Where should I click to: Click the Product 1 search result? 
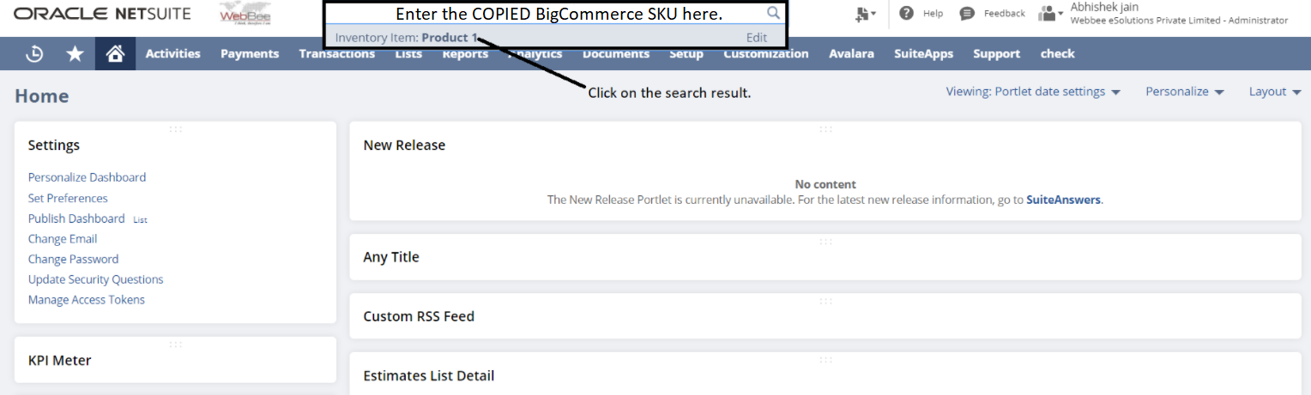(x=449, y=38)
